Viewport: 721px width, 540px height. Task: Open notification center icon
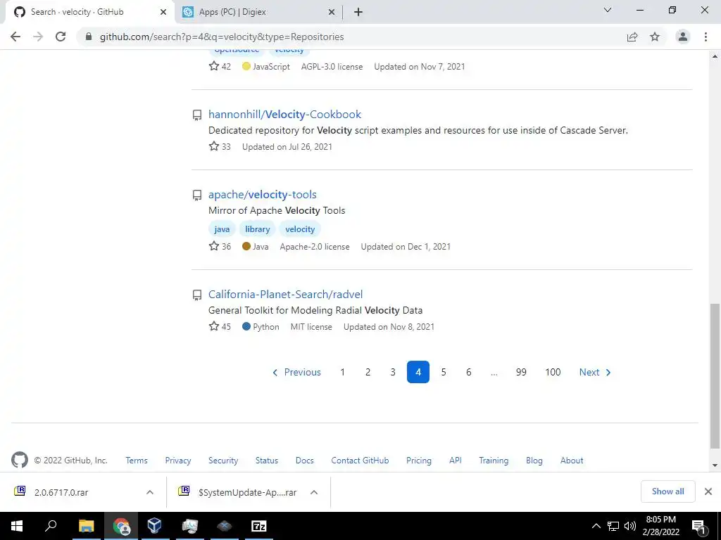[x=698, y=526]
